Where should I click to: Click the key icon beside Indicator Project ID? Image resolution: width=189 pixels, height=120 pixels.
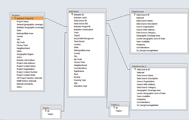click(x=15, y=18)
